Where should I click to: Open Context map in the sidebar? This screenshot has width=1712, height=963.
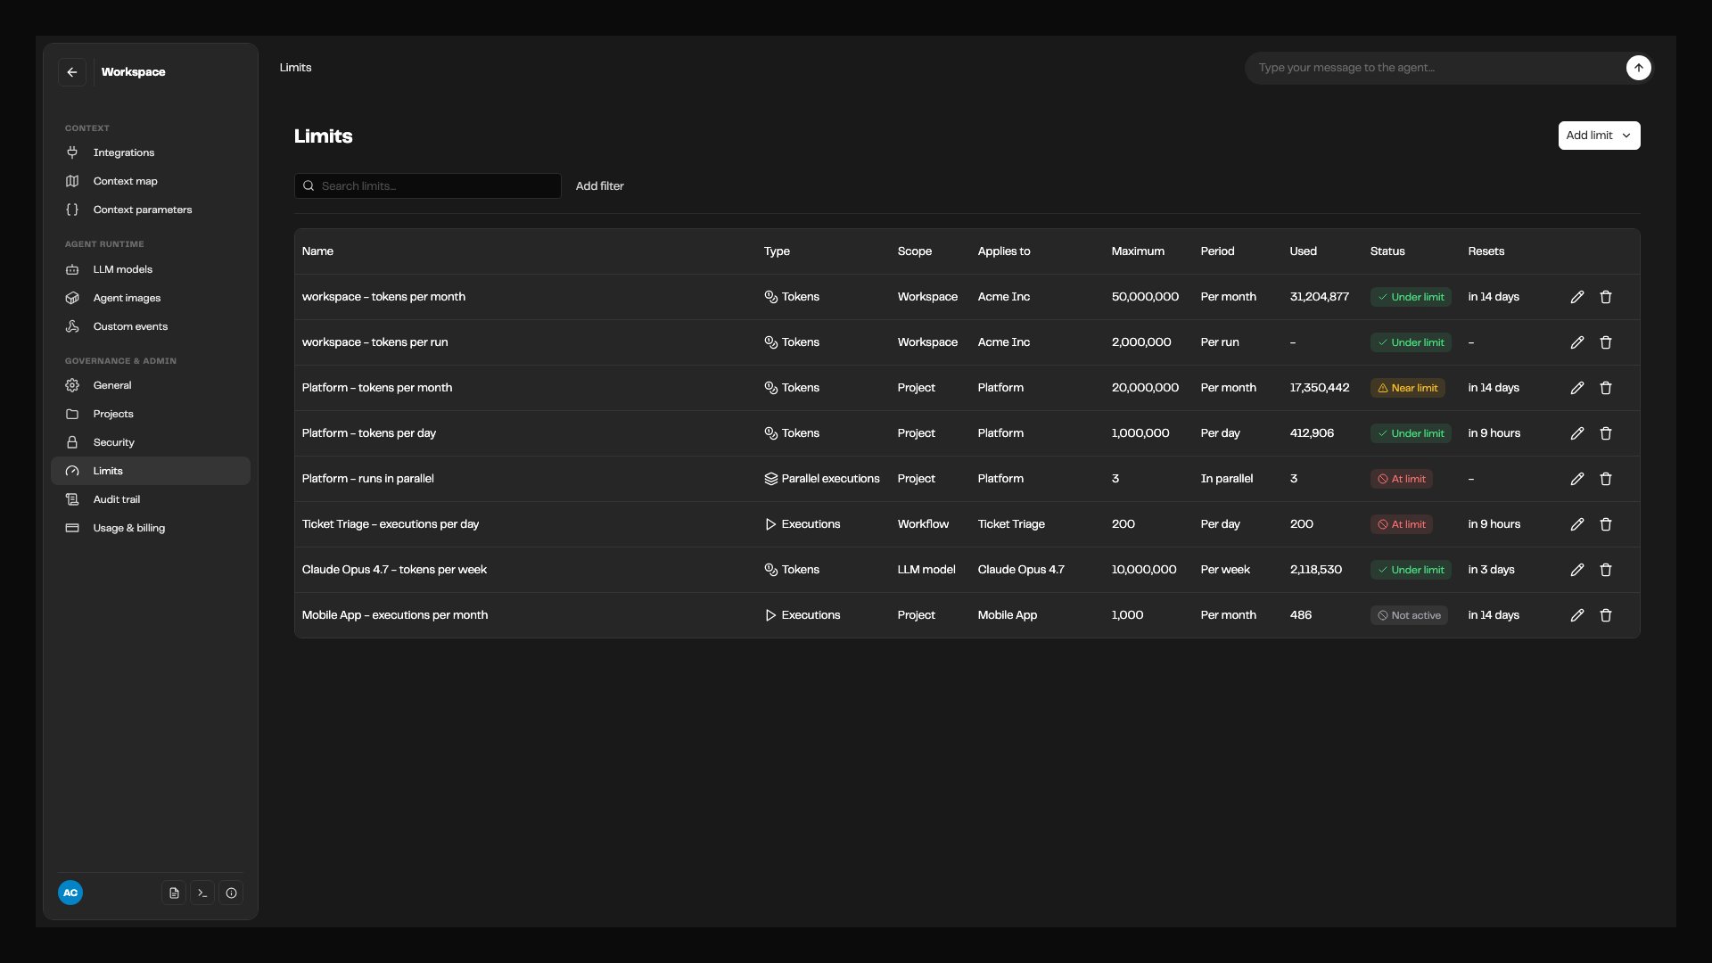(151, 181)
